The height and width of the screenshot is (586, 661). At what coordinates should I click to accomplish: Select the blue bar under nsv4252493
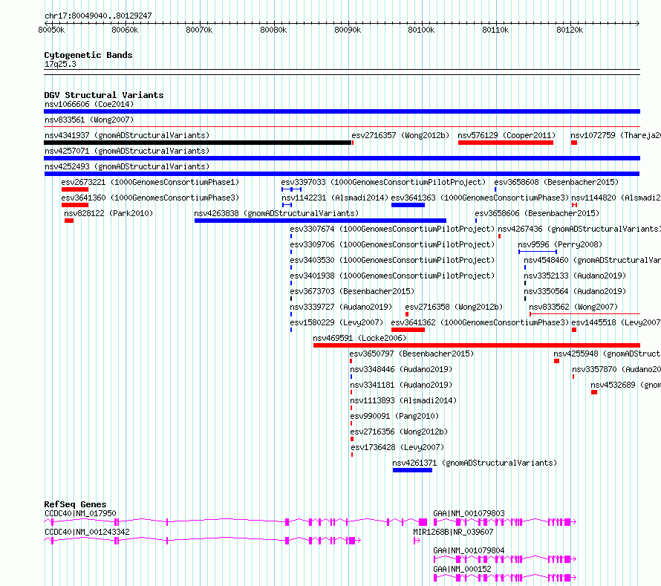342,174
